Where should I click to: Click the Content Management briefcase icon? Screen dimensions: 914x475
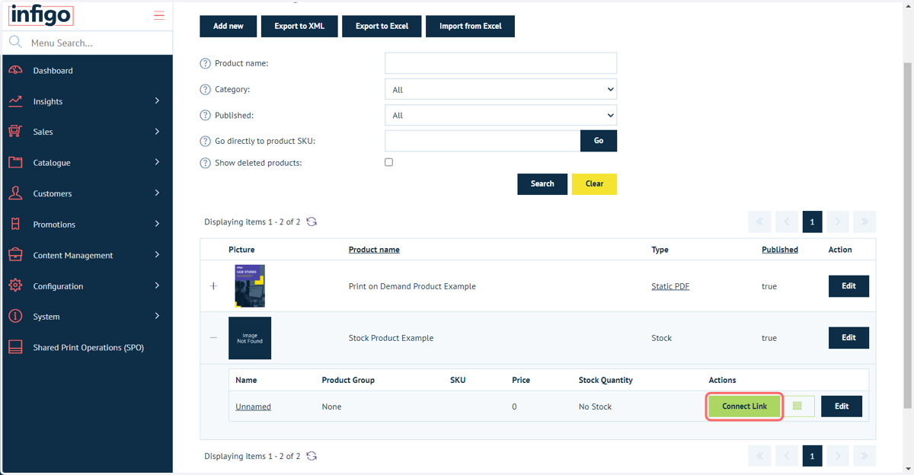pos(15,255)
